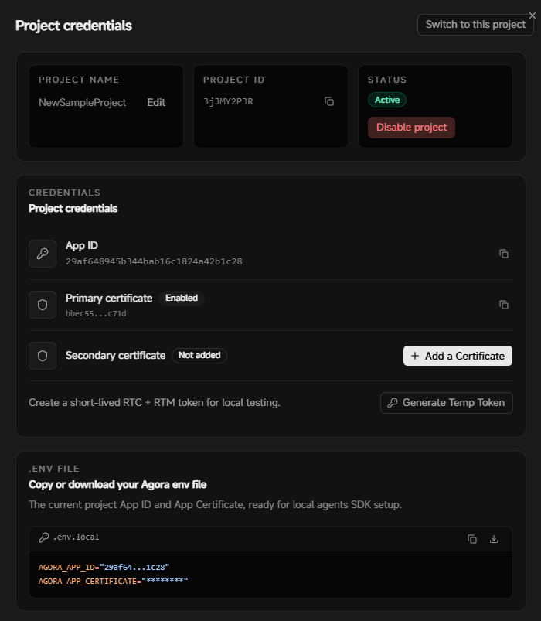Disable the project
The image size is (541, 621).
click(x=412, y=128)
